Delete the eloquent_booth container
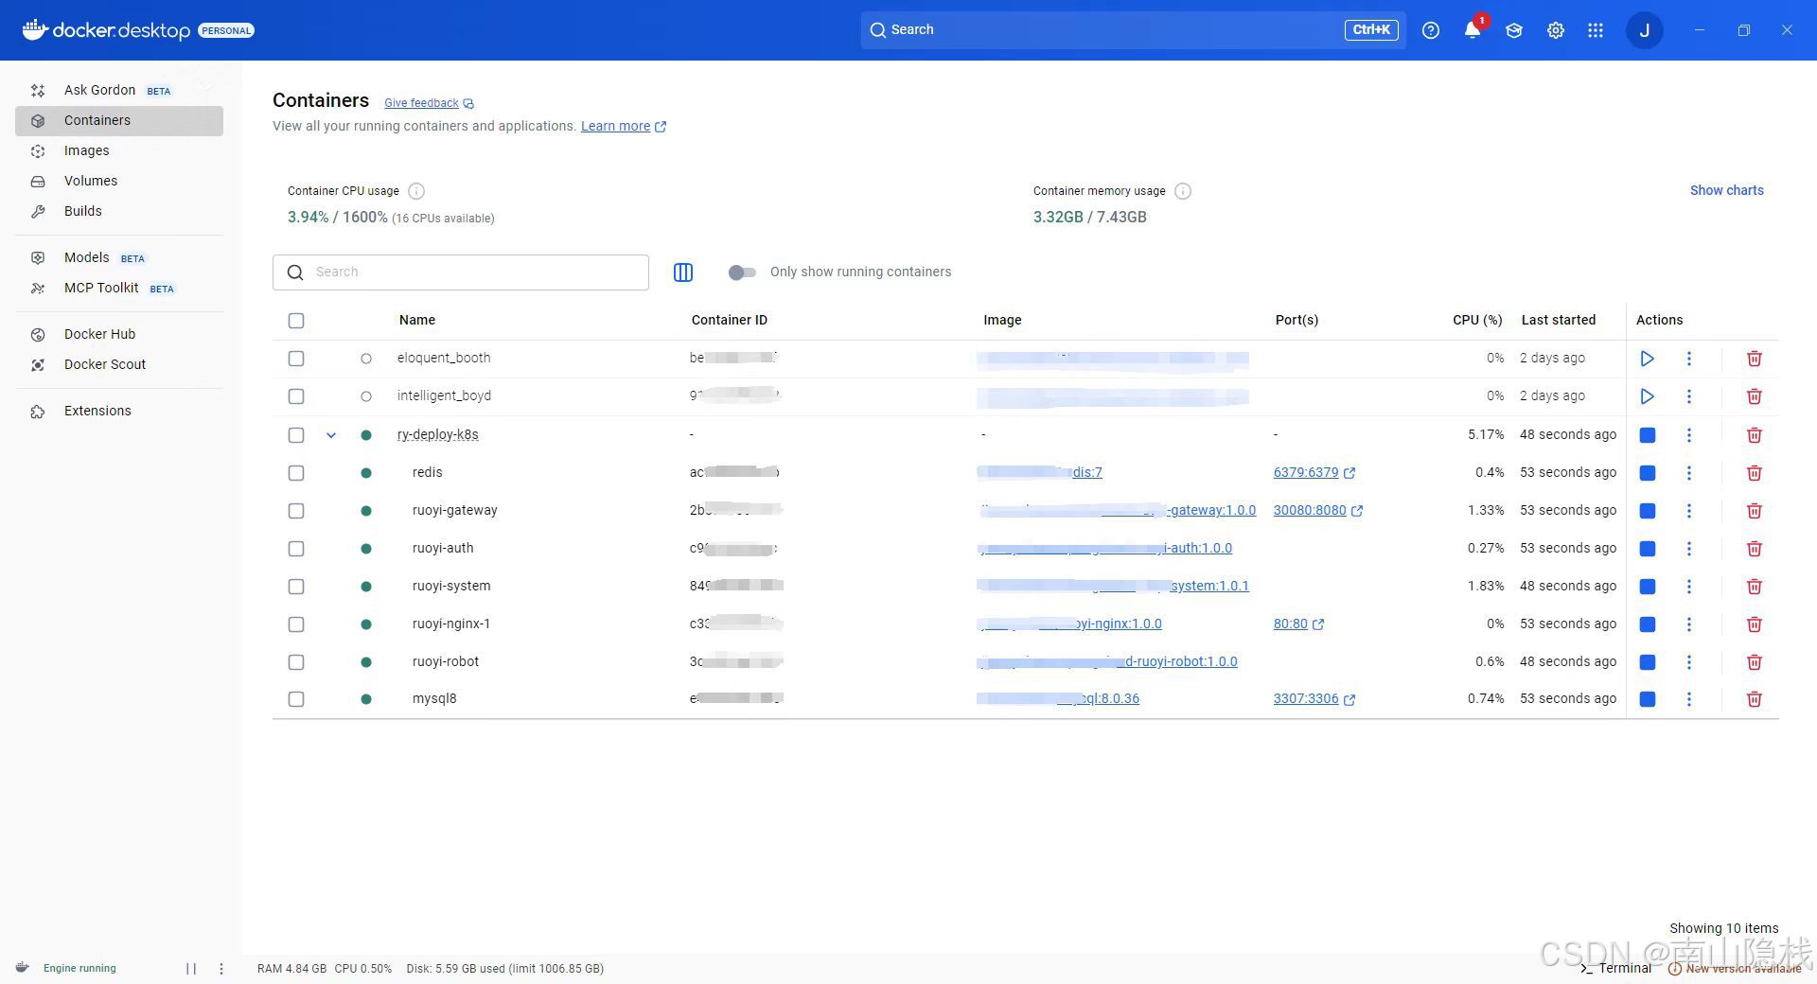This screenshot has height=984, width=1817. pyautogui.click(x=1754, y=359)
